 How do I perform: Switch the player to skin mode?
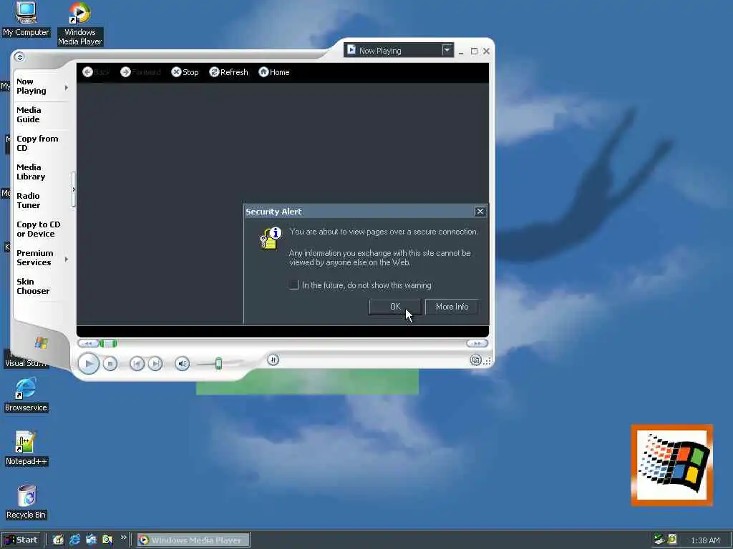[475, 360]
